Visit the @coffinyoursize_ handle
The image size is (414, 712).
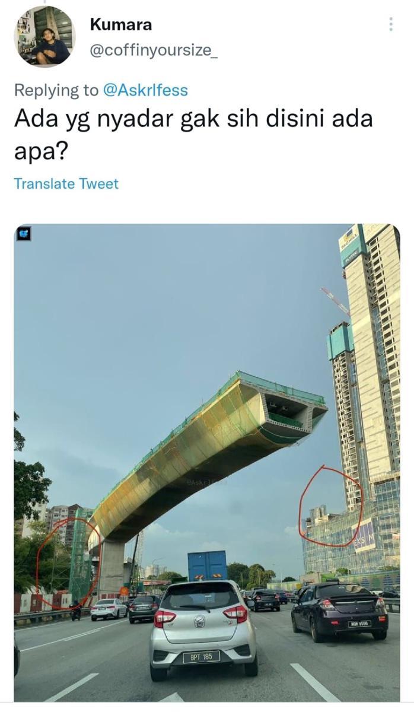click(154, 50)
